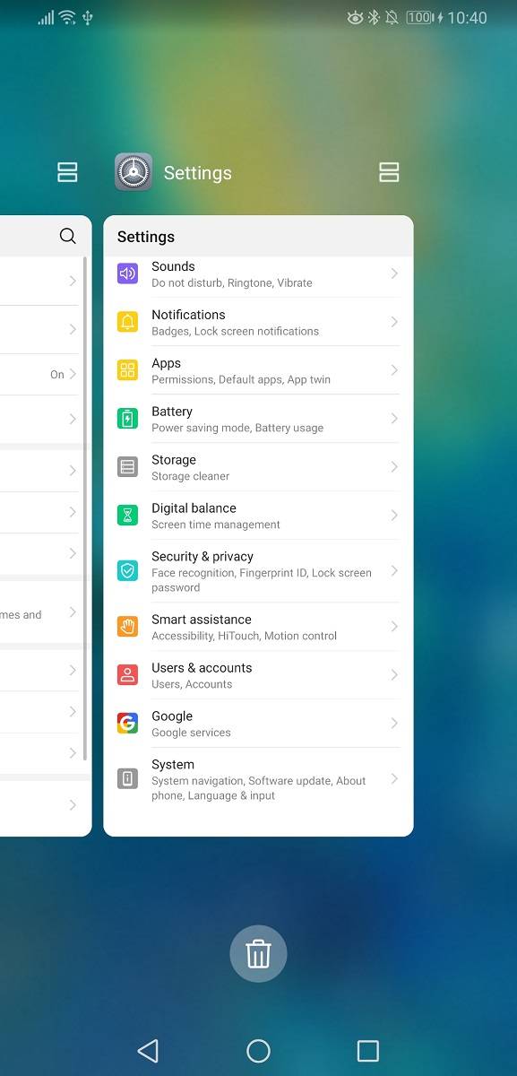This screenshot has height=1076, width=517.
Task: Tap the Digital balance hourglass icon
Action: pyautogui.click(x=127, y=516)
